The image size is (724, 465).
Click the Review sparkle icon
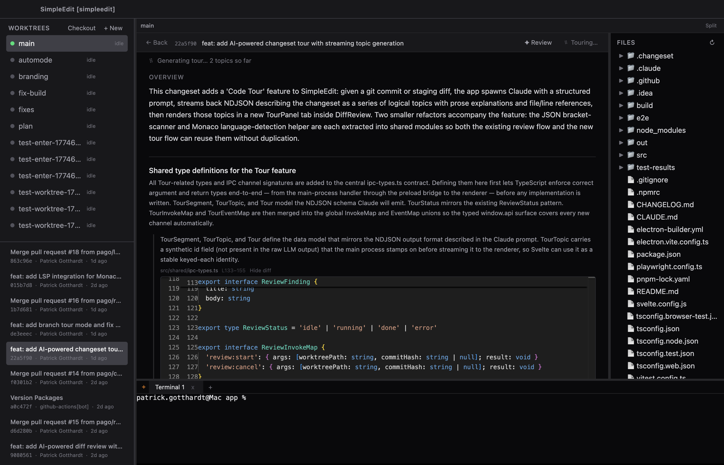pos(527,43)
